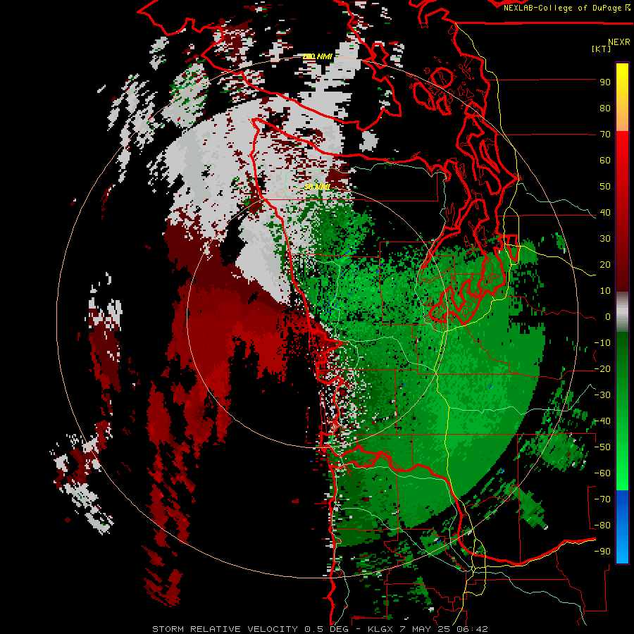Click the 50 NMI range ring label
The height and width of the screenshot is (634, 634).
tap(318, 187)
